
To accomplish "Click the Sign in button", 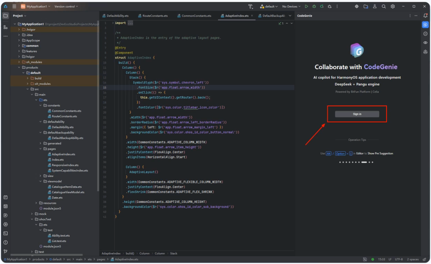I will pos(357,114).
